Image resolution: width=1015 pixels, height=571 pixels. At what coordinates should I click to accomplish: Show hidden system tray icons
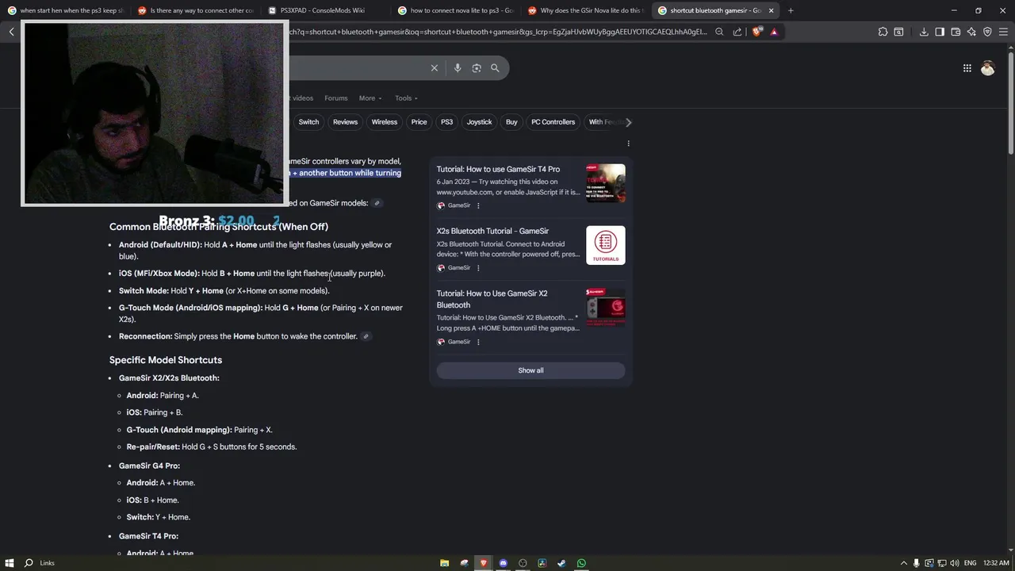coord(902,563)
